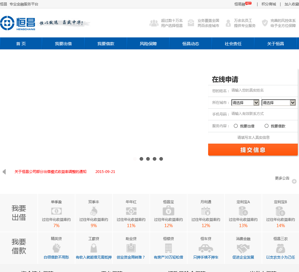Click the employee person icon in header
This screenshot has width=299, height=272.
[228, 23]
